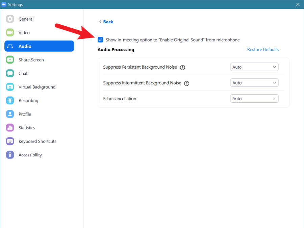This screenshot has width=304, height=228.
Task: Go Back to the previous audio page
Action: (x=106, y=22)
